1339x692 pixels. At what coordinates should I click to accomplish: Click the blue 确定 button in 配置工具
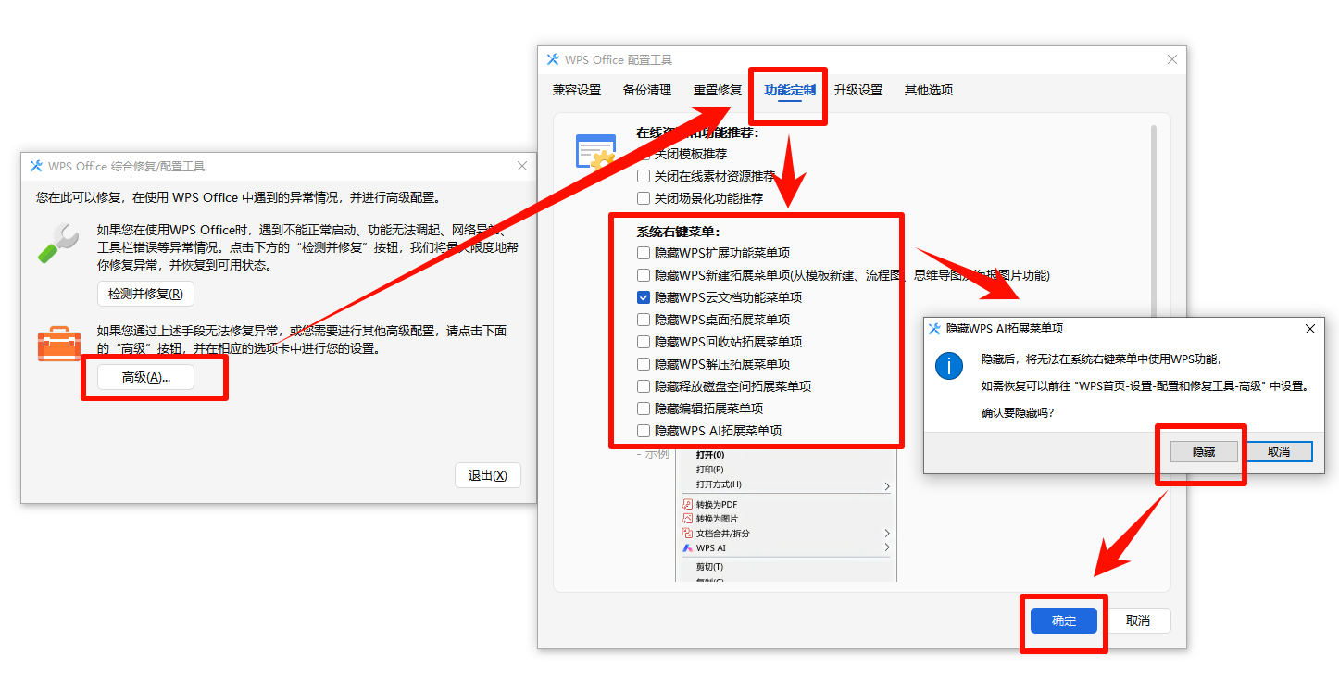(x=1065, y=621)
